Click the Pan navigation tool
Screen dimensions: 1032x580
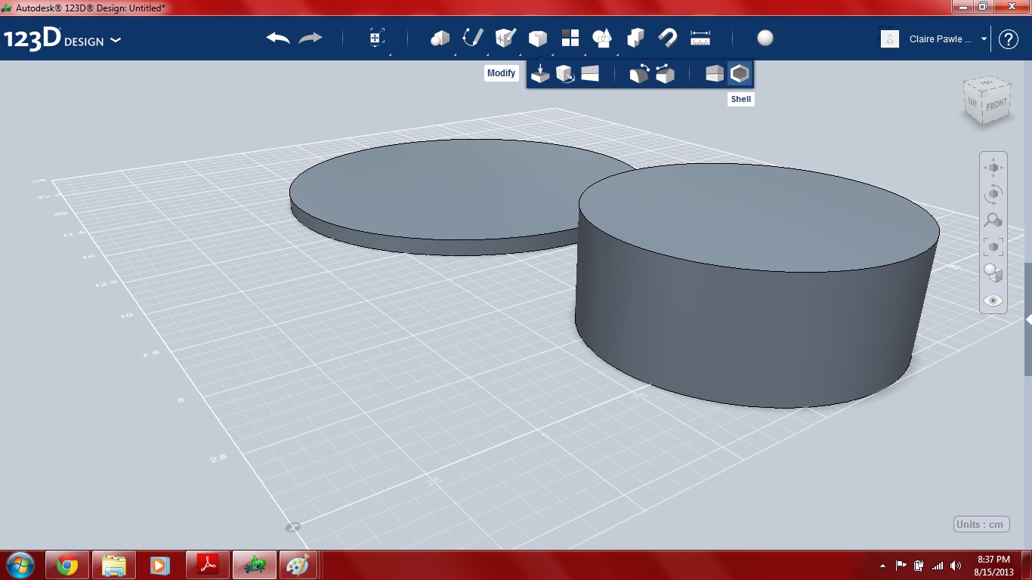pyautogui.click(x=993, y=168)
